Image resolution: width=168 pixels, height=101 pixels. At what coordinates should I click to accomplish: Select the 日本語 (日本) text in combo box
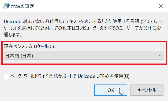click(x=19, y=56)
